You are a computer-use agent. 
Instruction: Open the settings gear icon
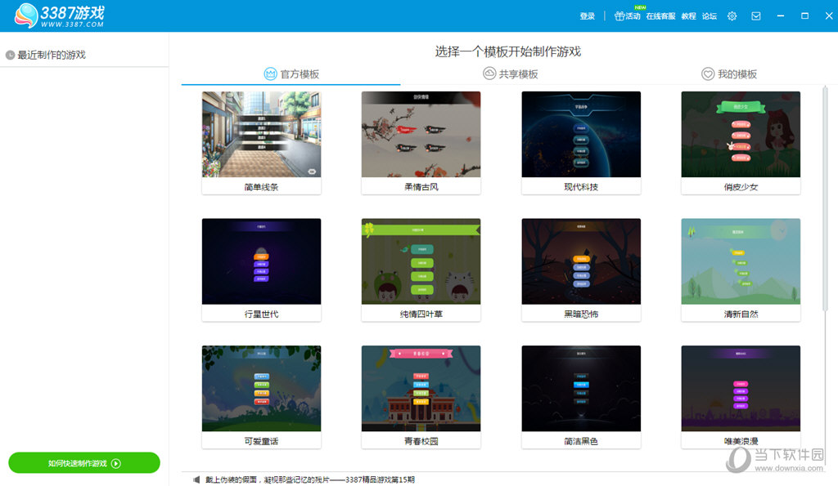[x=732, y=16]
